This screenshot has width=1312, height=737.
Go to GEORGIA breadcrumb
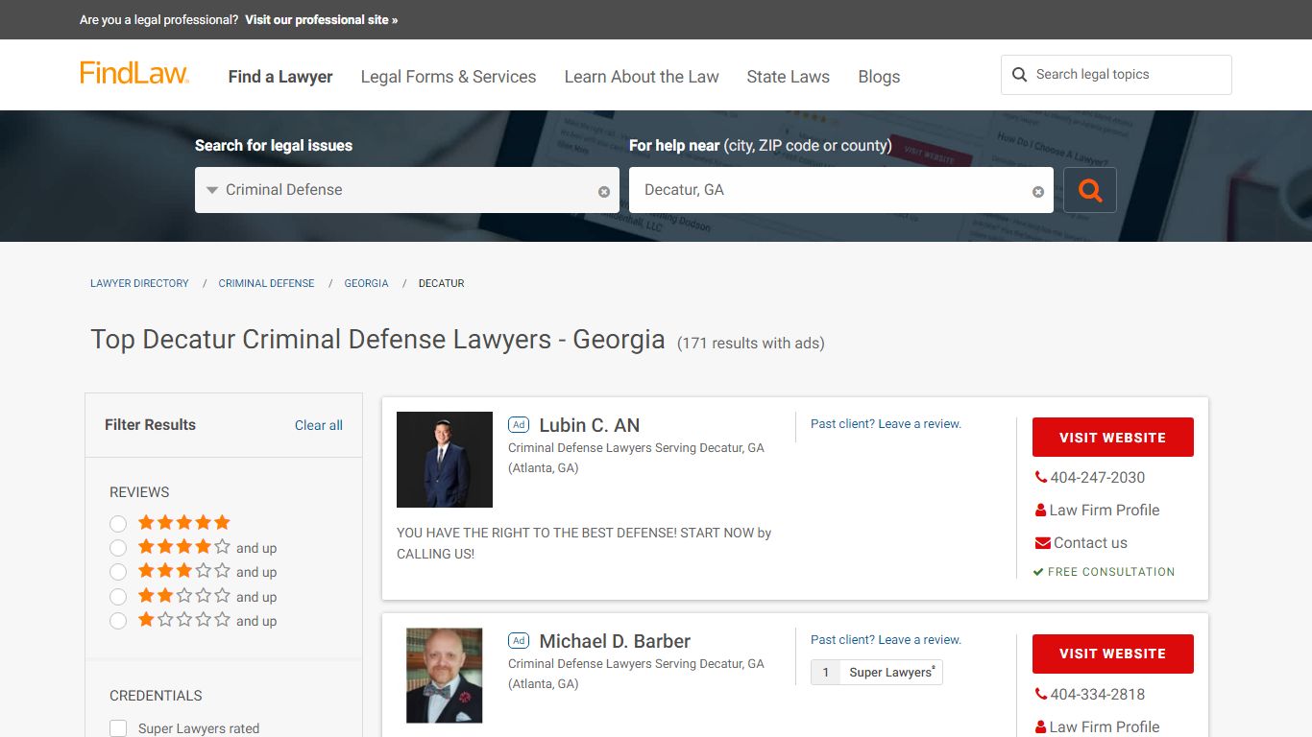coord(367,283)
